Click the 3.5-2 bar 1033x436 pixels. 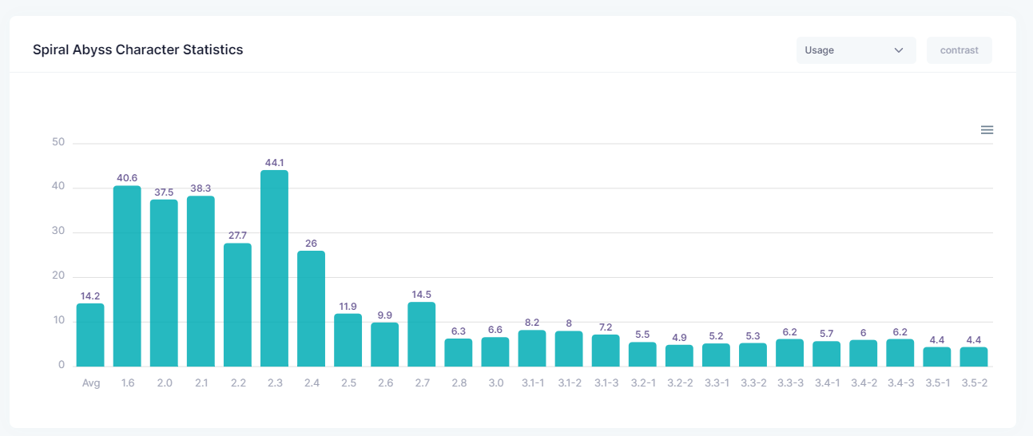(x=973, y=357)
